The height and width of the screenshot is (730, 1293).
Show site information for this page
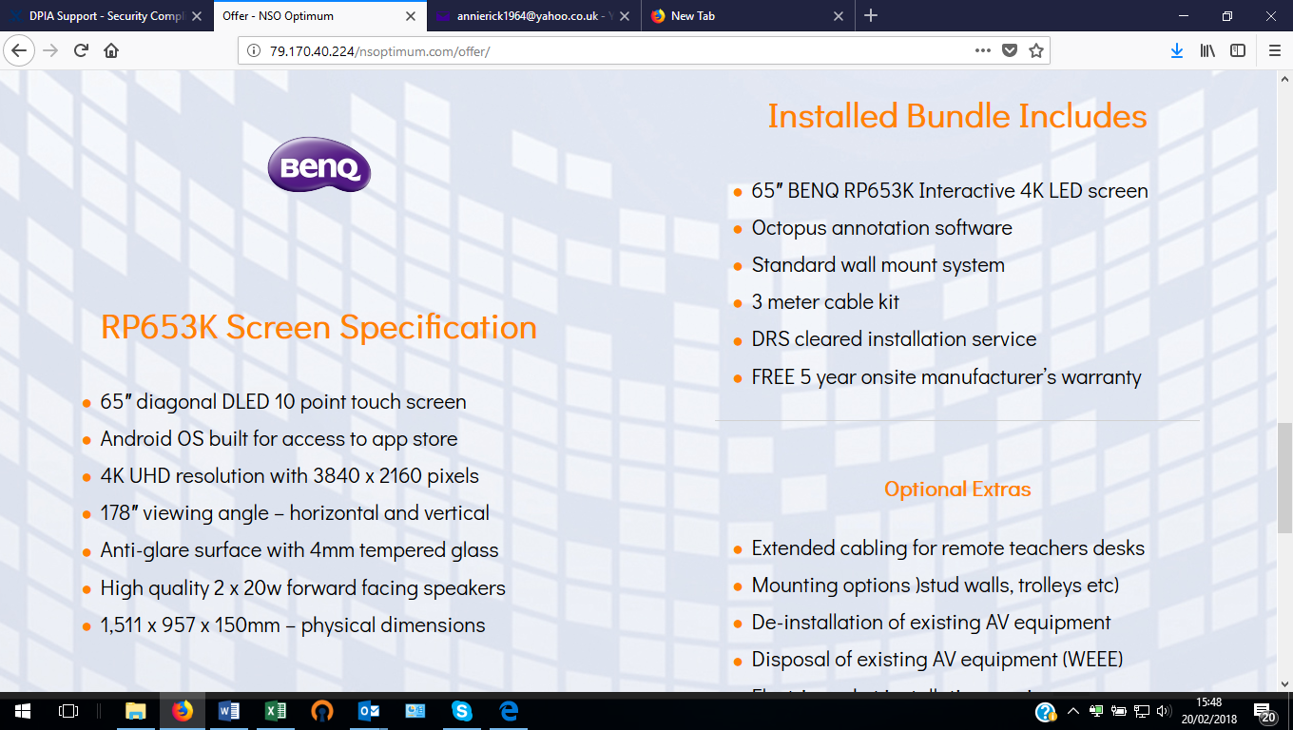254,51
